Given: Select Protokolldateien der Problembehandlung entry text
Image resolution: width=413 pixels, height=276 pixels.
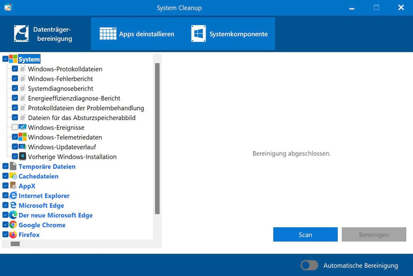Looking at the screenshot, I should (86, 108).
